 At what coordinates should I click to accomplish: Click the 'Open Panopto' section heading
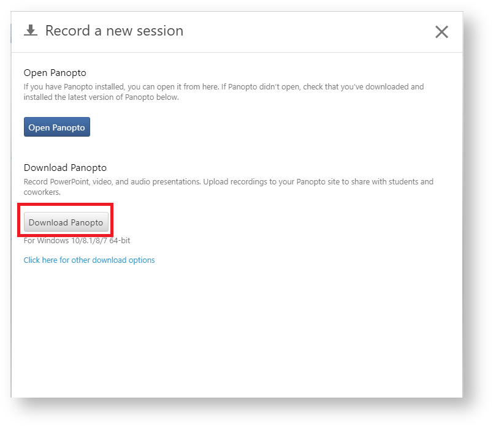(x=55, y=73)
